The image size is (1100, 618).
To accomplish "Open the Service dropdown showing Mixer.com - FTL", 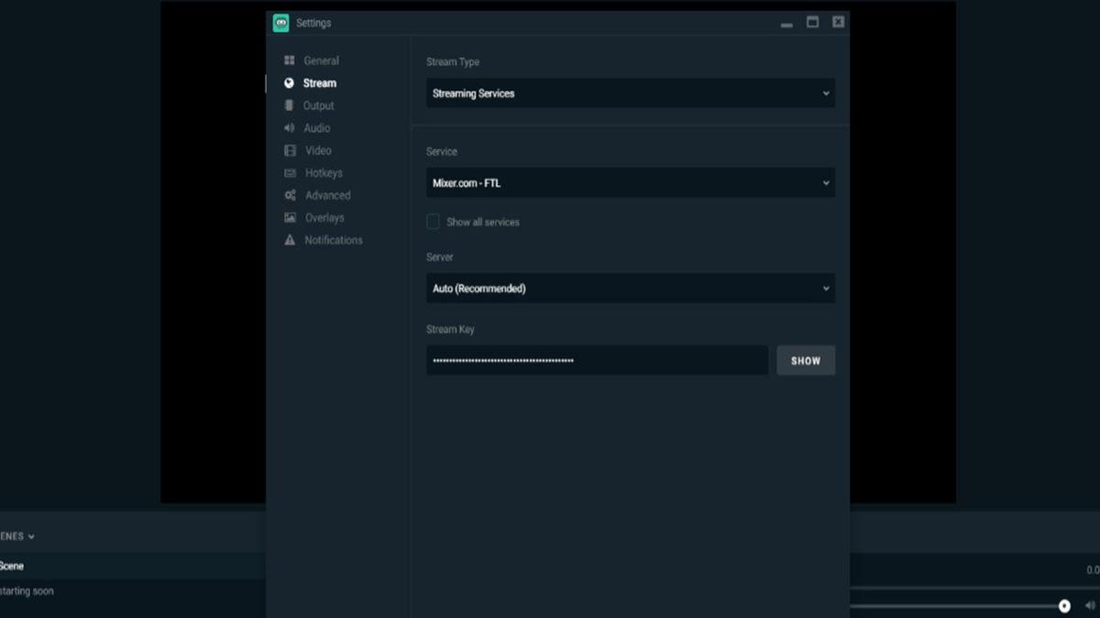I will (630, 182).
